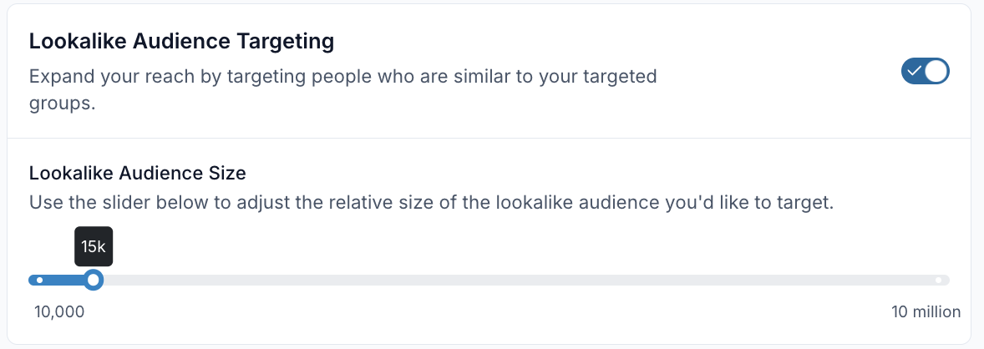984x349 pixels.
Task: Click the 10 million maximum label
Action: [x=926, y=311]
